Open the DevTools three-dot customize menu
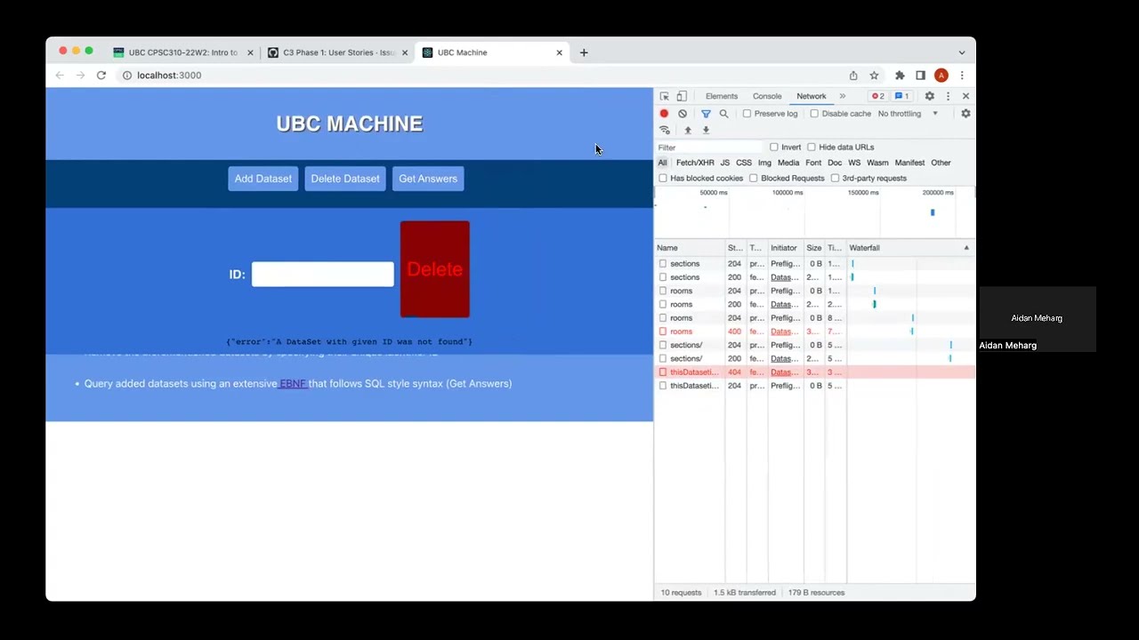Viewport: 1139px width, 640px height. click(948, 96)
